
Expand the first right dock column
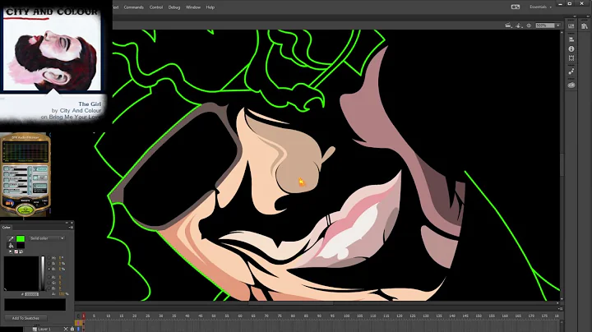575,16
